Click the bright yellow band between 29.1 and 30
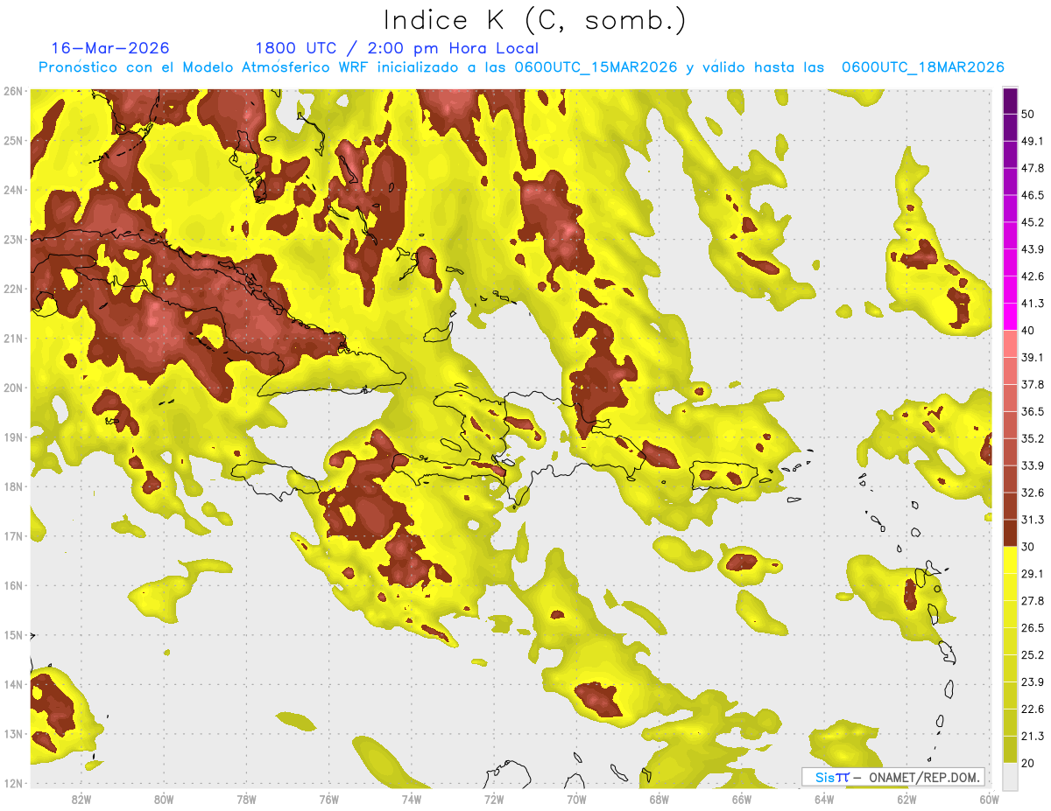1051x811 pixels. (x=1010, y=560)
